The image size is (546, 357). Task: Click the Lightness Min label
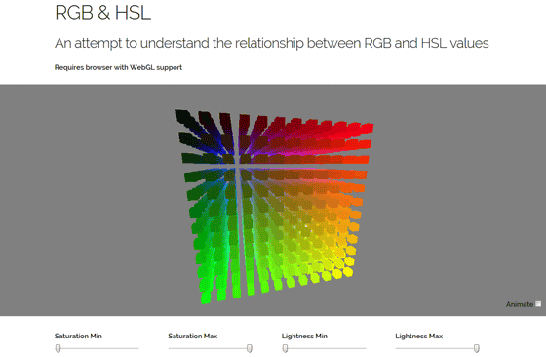(x=304, y=337)
